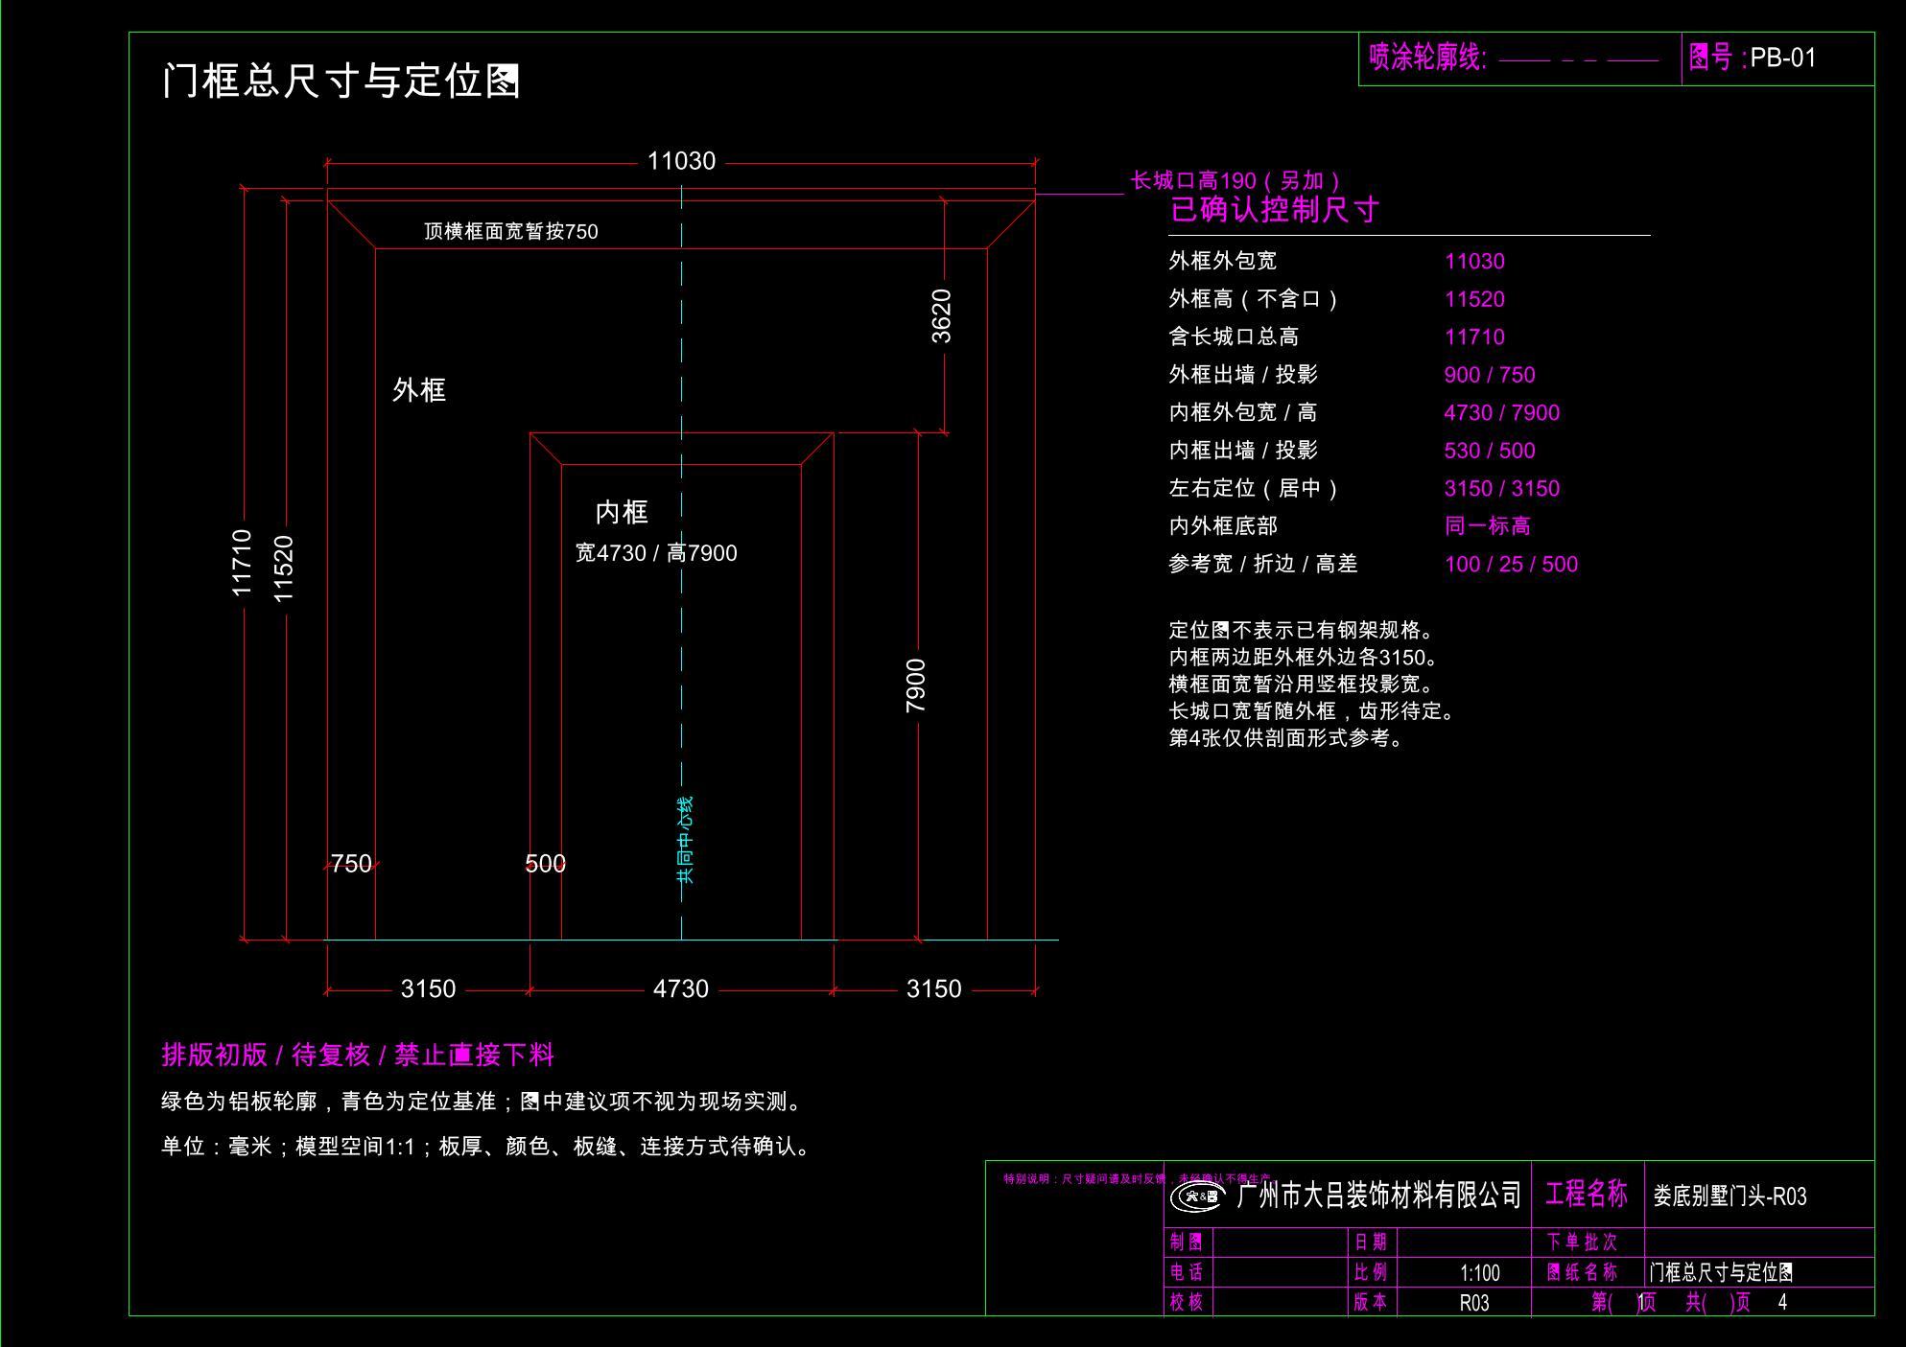Screen dimensions: 1906x1347
Task: Click the note 顶横框面宽暂按750
Action: tap(511, 231)
